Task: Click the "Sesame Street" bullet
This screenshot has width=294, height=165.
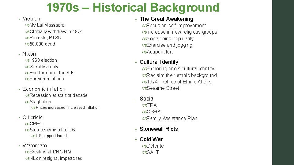Action: coord(163,88)
